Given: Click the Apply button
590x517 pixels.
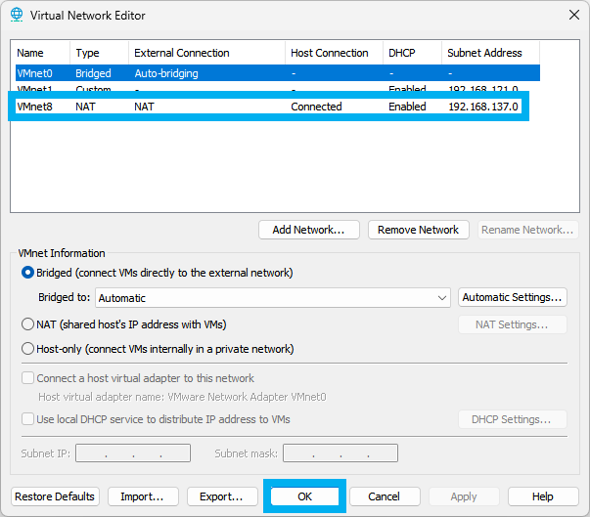Looking at the screenshot, I should (x=464, y=496).
